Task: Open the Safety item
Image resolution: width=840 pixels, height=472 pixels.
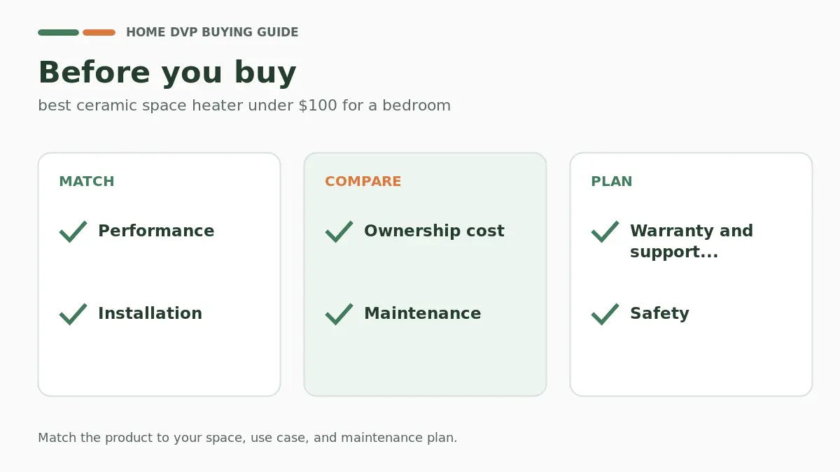Action: 659,314
